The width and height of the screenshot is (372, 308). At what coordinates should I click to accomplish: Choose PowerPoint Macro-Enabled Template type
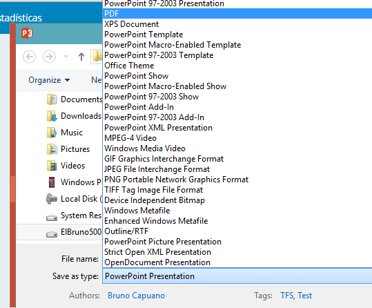[237, 45]
